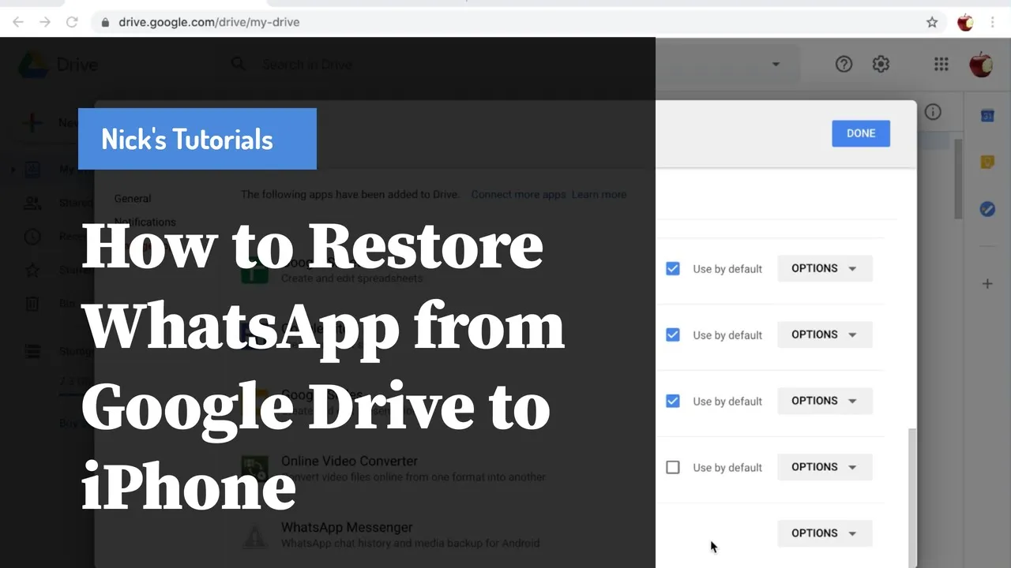Open OPTIONS for WhatsApp Messenger
Viewport: 1011px width, 568px height.
click(x=825, y=533)
